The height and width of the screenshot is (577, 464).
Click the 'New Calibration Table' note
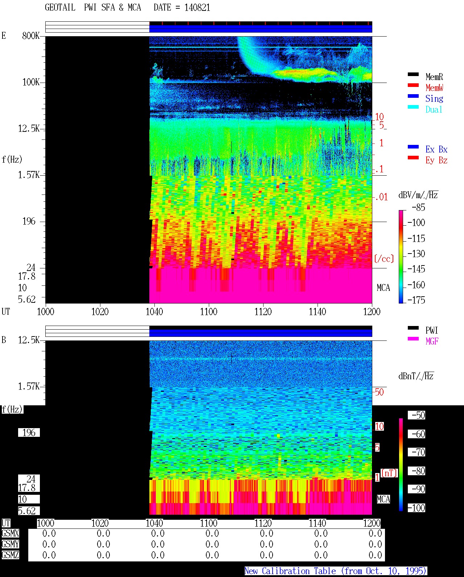(x=335, y=571)
